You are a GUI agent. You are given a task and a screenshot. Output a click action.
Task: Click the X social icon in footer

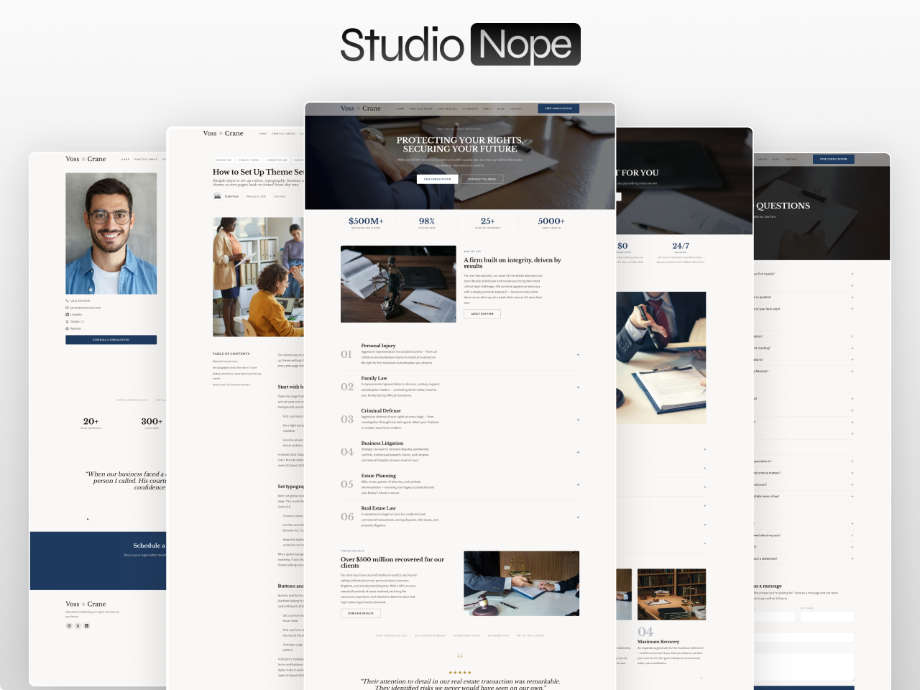tap(78, 626)
